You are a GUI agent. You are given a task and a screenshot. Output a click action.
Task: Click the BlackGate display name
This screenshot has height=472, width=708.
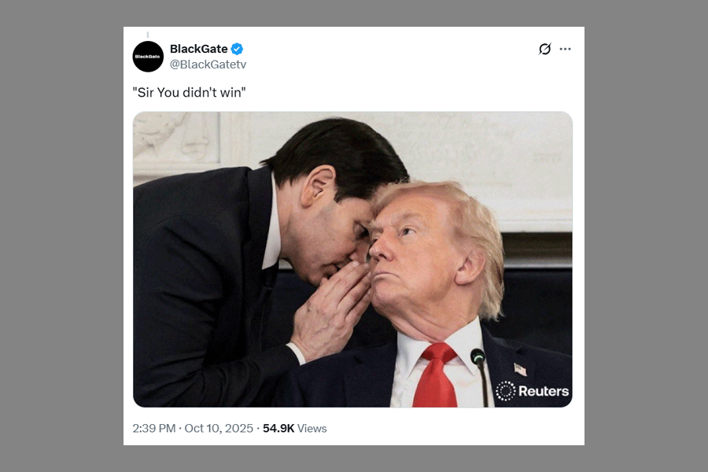199,49
